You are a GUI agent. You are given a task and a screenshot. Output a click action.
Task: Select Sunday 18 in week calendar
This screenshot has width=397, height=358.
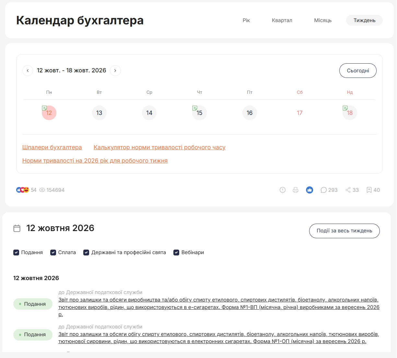[x=350, y=113]
